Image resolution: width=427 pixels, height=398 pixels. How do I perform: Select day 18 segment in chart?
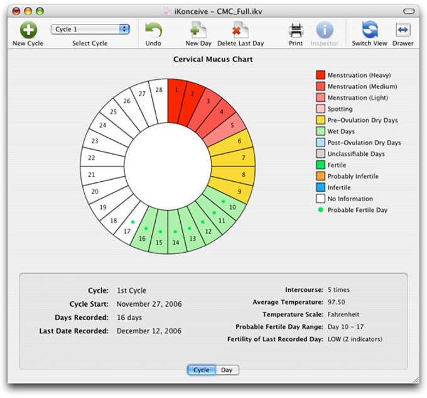(x=121, y=213)
